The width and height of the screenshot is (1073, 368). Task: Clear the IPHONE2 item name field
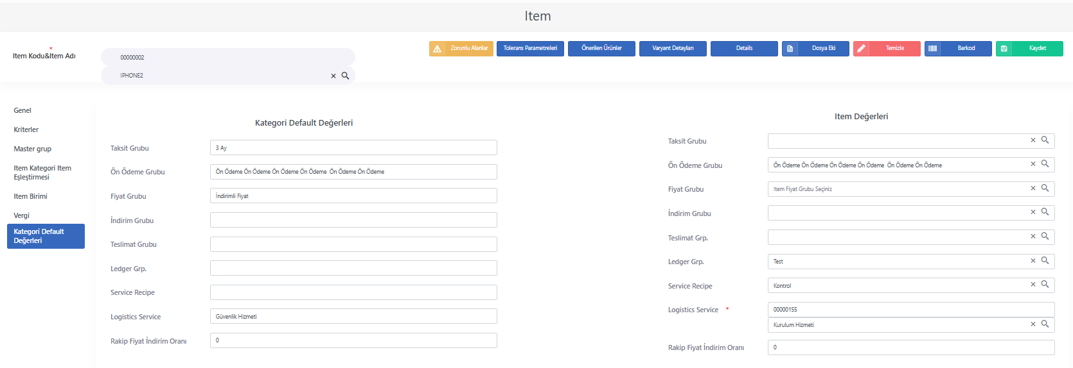[x=333, y=76]
